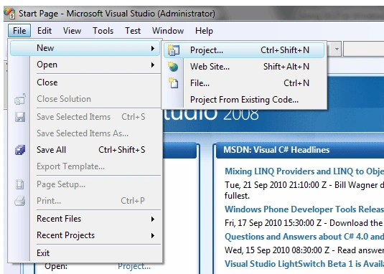Click the Fri, 17 Sep 2010 news summary
Viewport: 384px width, 274px height.
304,223
